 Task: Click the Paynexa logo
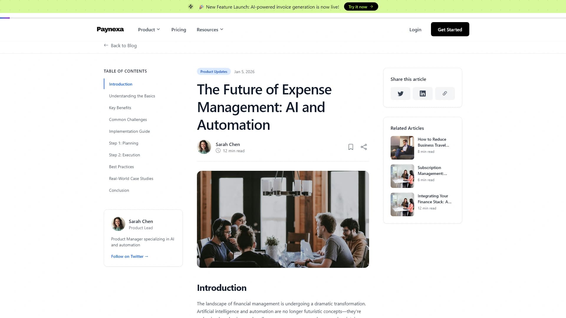coord(110,29)
